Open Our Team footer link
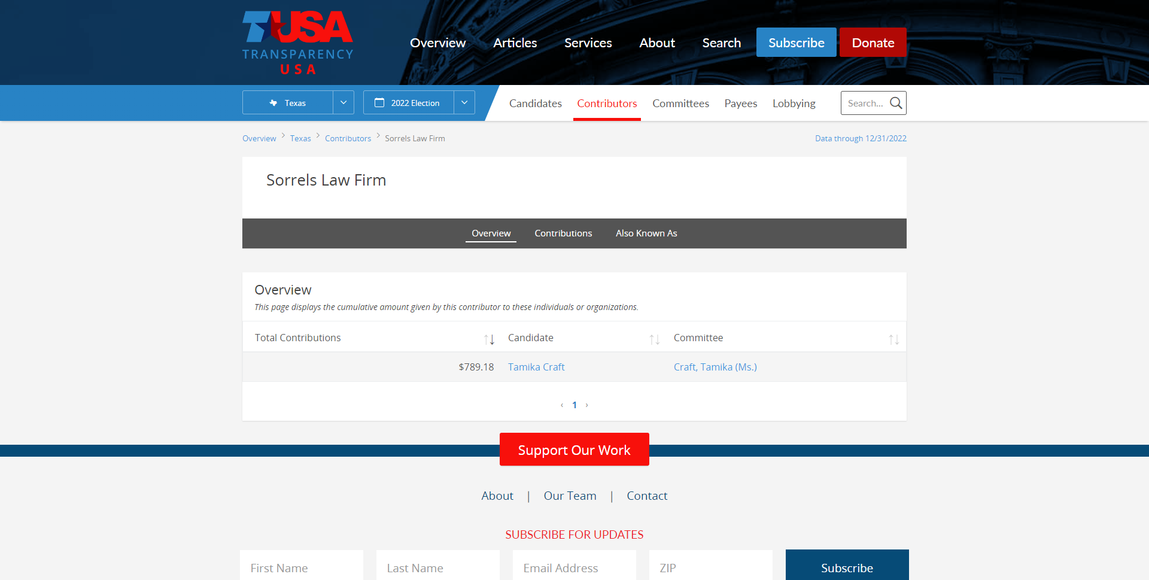 point(570,496)
